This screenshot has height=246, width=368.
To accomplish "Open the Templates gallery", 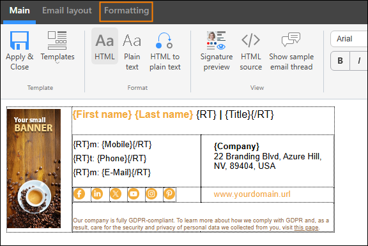I will (57, 48).
